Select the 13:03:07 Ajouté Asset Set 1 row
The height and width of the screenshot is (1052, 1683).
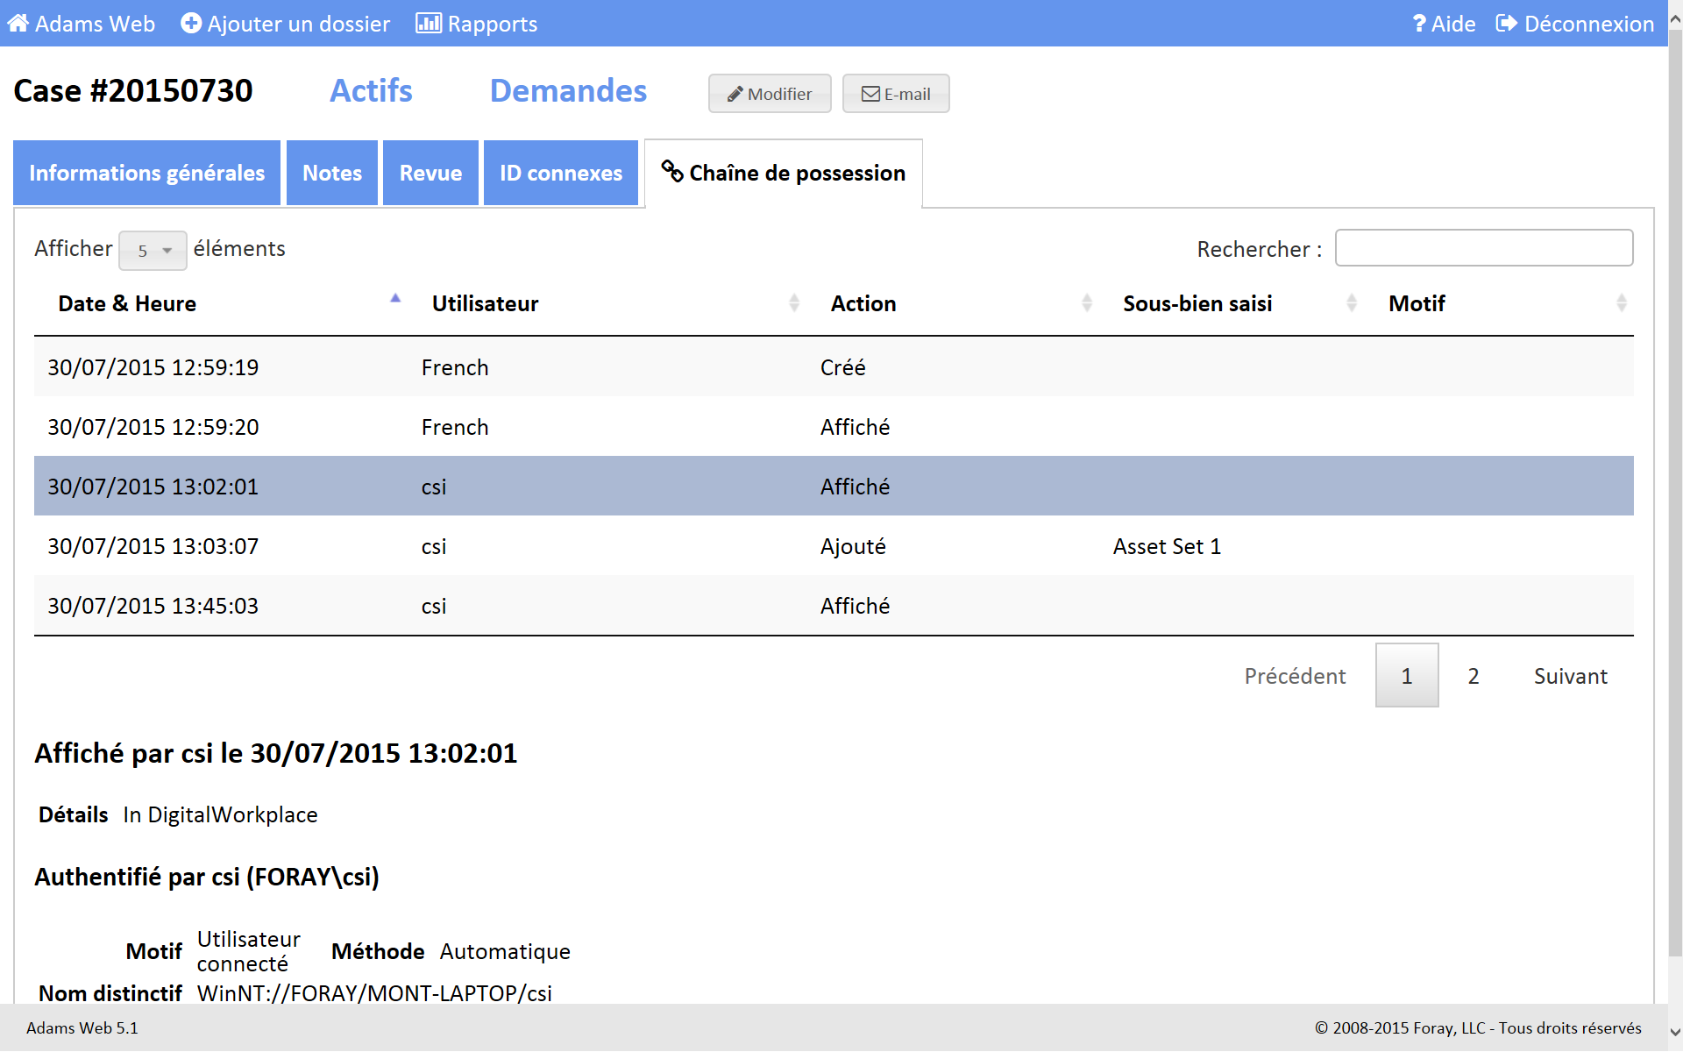833,546
